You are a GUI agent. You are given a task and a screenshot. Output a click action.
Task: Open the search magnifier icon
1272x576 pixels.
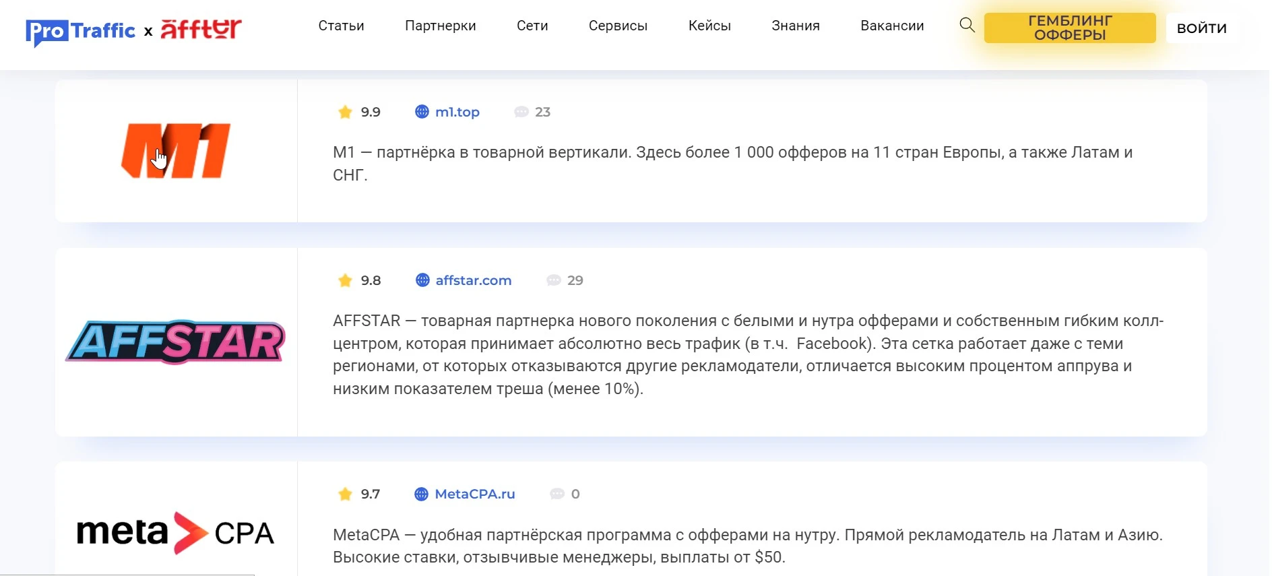tap(967, 26)
